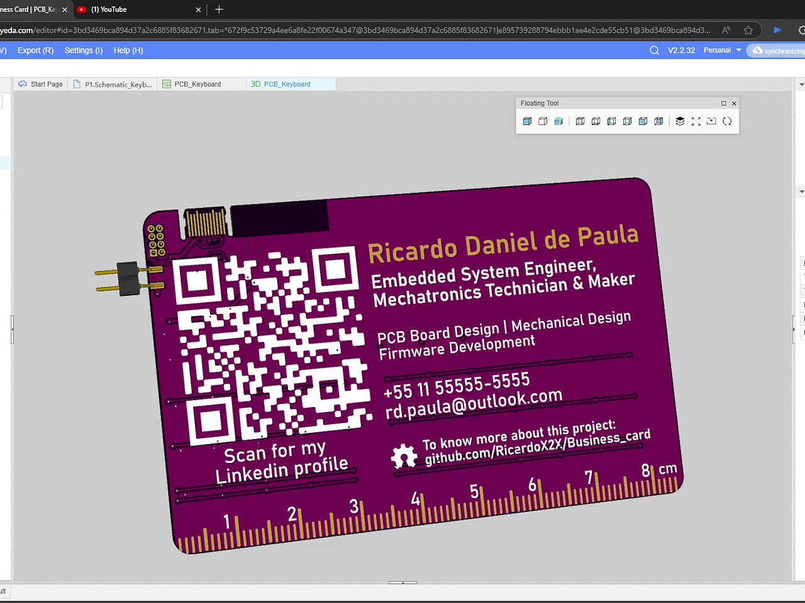Open the Start Page tab

coord(41,84)
